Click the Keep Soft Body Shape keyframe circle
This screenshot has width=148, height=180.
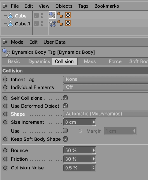pos(5,139)
